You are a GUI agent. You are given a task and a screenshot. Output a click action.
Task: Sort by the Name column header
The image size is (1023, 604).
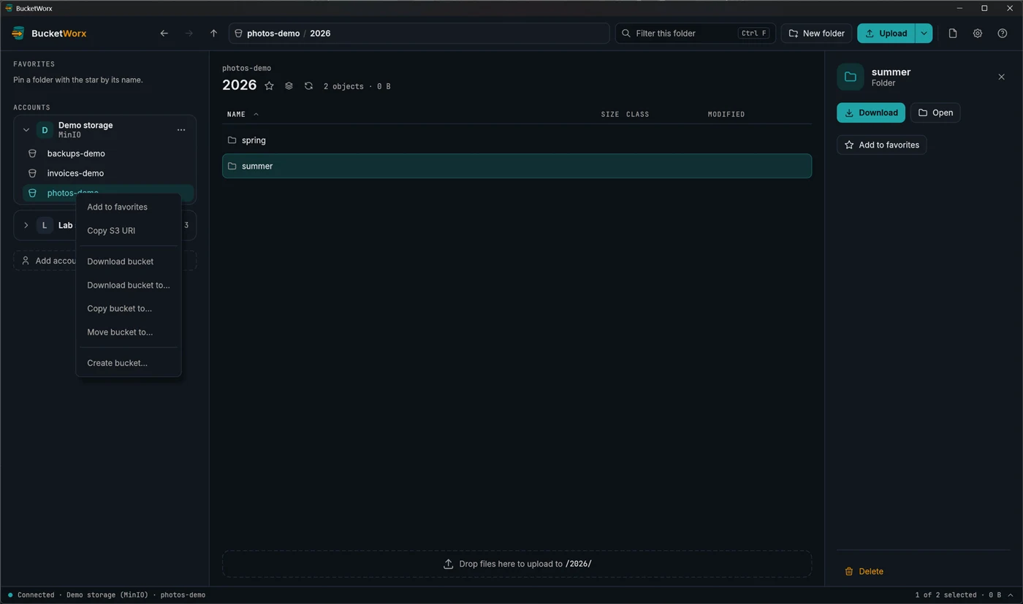point(243,115)
